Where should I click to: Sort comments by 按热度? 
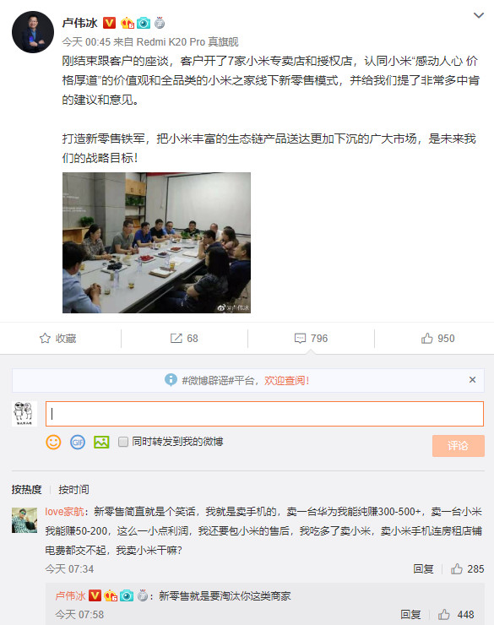26,490
